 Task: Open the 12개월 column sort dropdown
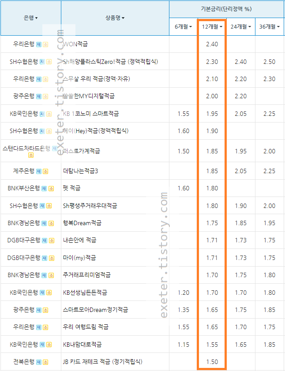(x=212, y=27)
